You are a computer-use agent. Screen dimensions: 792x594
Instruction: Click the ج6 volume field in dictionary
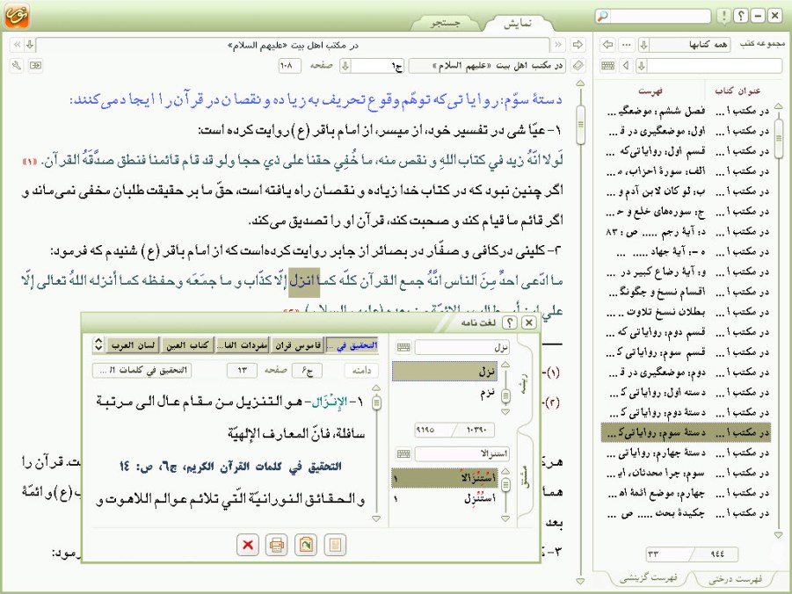(x=306, y=370)
